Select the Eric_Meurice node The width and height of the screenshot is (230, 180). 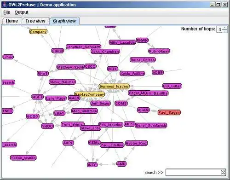pos(111,125)
